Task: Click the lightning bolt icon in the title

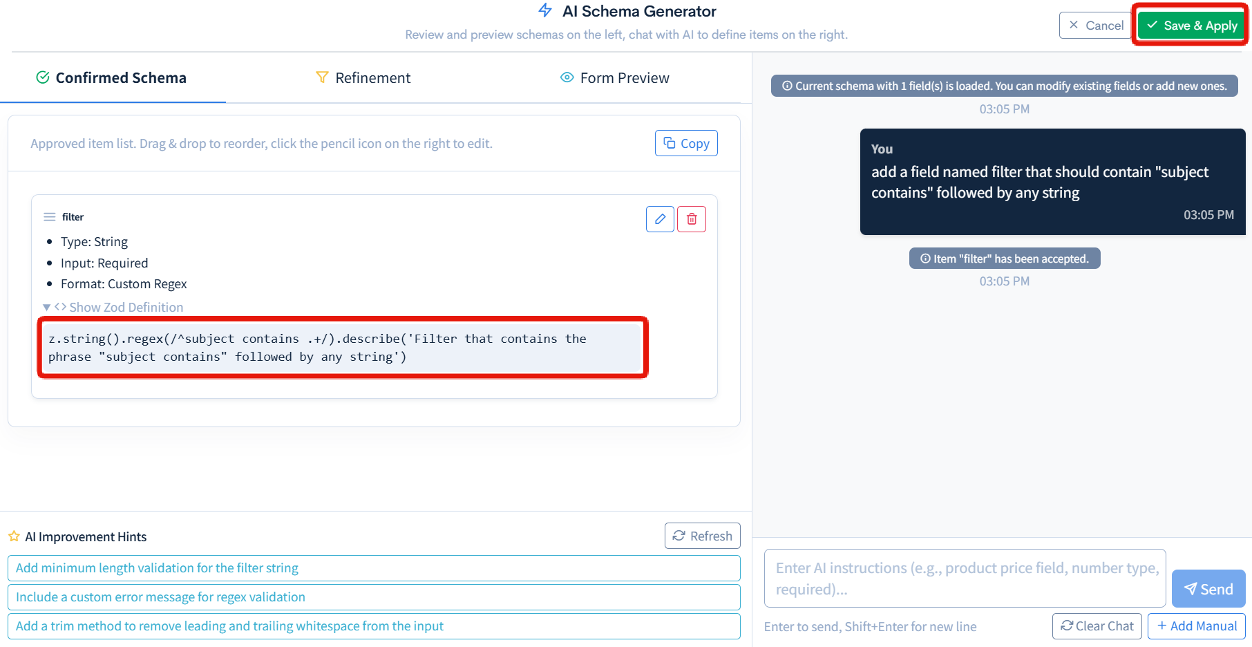Action: tap(545, 10)
